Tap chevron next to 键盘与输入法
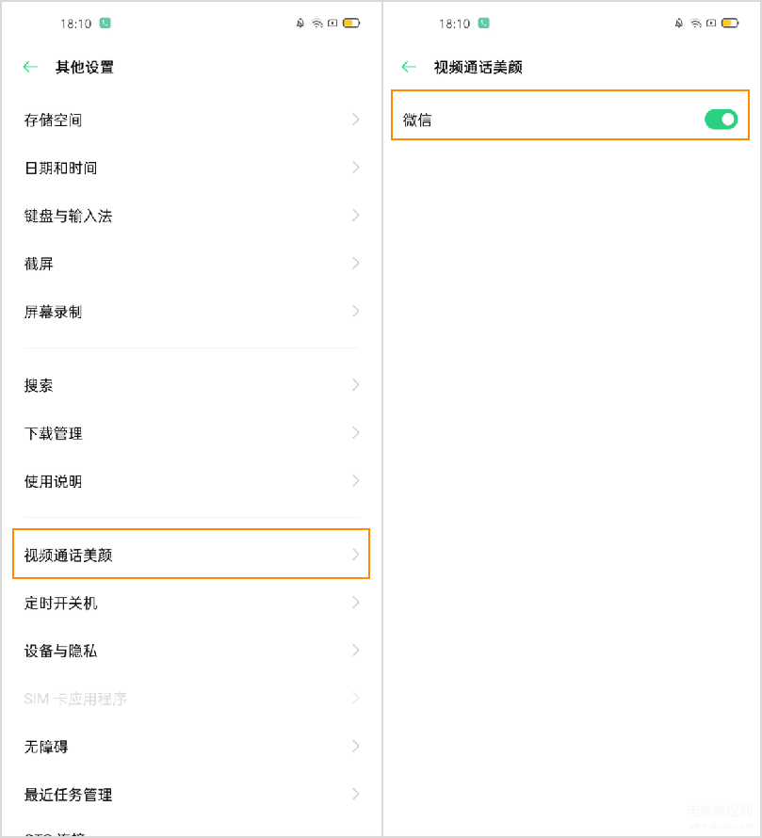This screenshot has width=762, height=838. 355,216
